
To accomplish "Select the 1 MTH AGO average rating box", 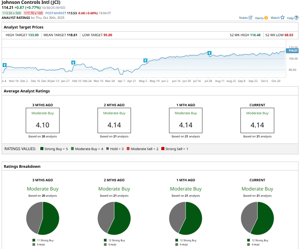I will (186, 120).
